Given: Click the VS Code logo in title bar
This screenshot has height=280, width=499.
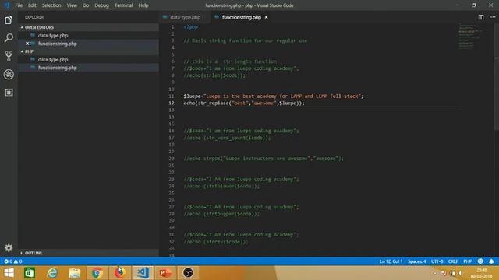Looking at the screenshot, I should (7, 5).
